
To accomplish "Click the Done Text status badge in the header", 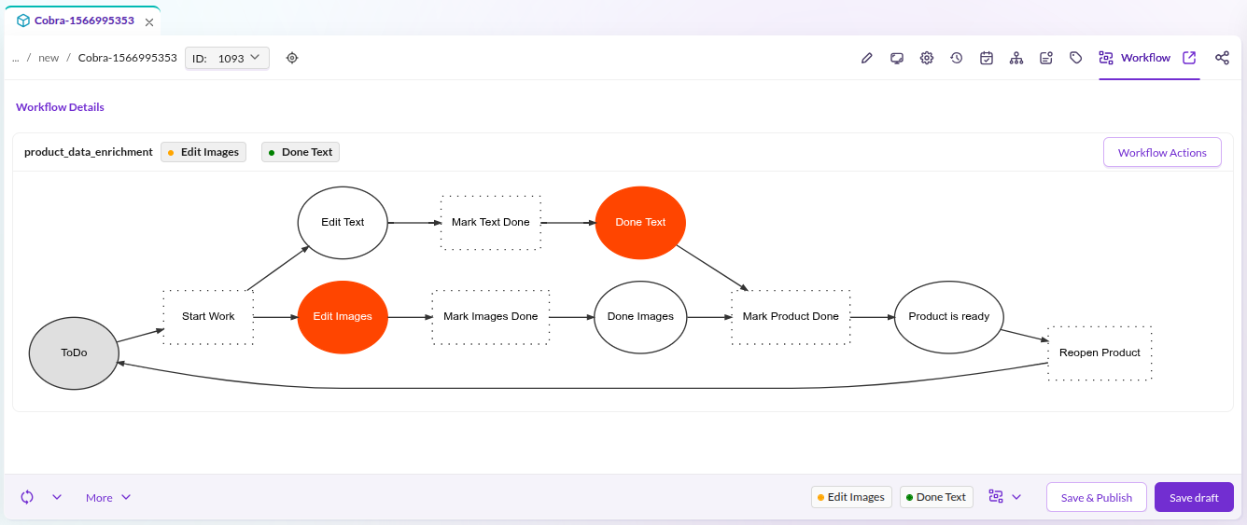I will pos(301,152).
